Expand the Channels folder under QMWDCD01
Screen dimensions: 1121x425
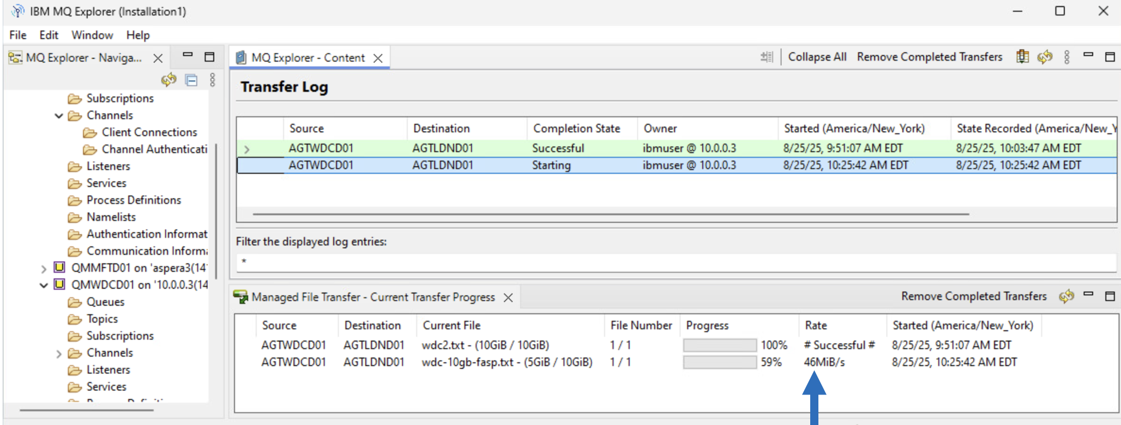(x=59, y=354)
